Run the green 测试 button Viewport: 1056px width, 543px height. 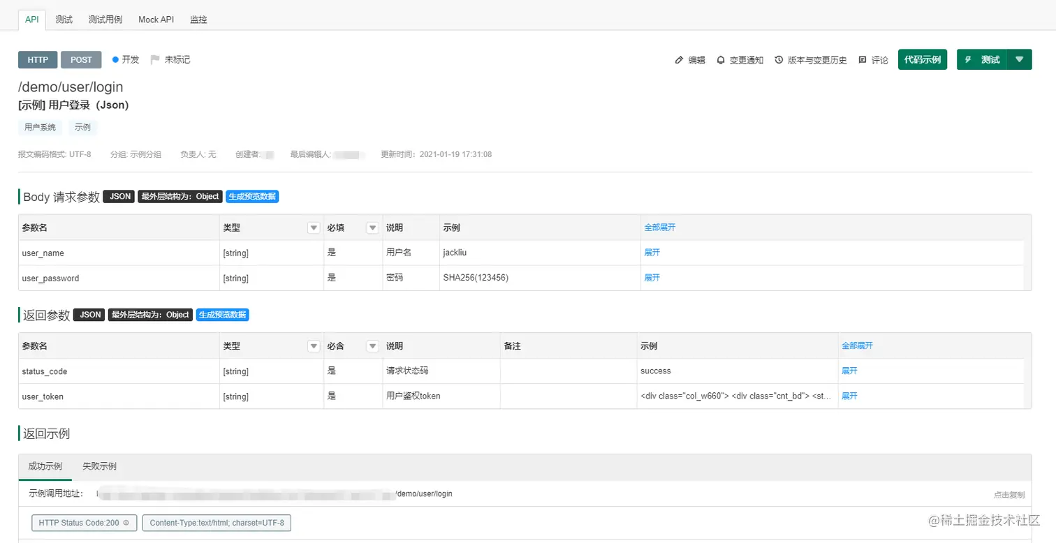coord(983,60)
